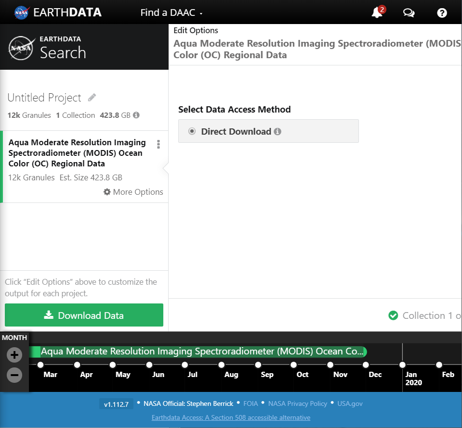This screenshot has width=462, height=428.
Task: Click the NASA meatball logo in top bar
Action: click(x=22, y=13)
